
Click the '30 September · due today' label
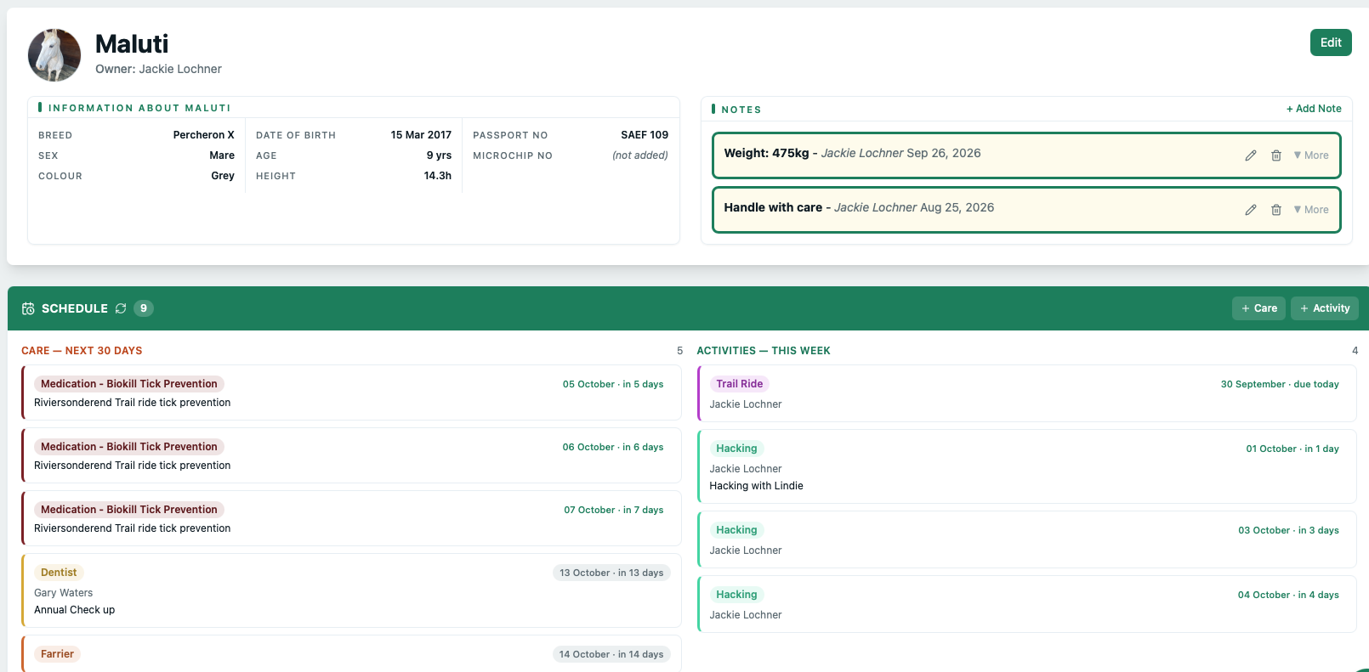pyautogui.click(x=1280, y=384)
